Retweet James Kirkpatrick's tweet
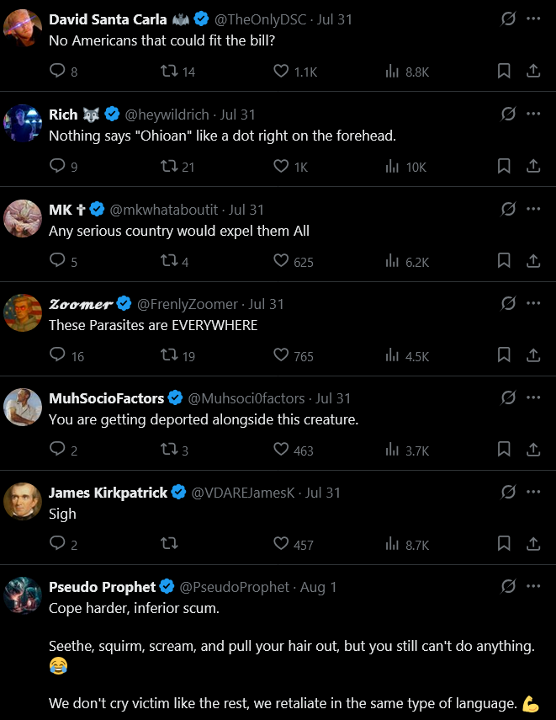This screenshot has height=720, width=556. point(169,545)
